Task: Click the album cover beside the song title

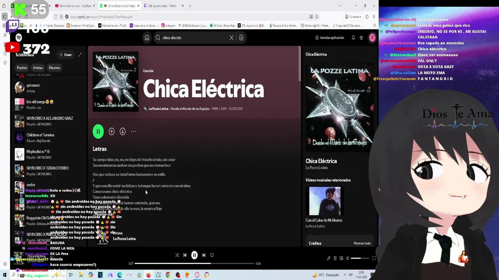Action: pyautogui.click(x=115, y=82)
